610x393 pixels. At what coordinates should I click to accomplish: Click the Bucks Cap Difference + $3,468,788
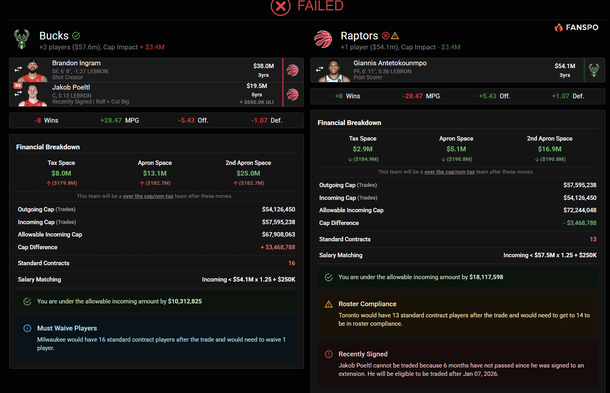click(x=278, y=247)
